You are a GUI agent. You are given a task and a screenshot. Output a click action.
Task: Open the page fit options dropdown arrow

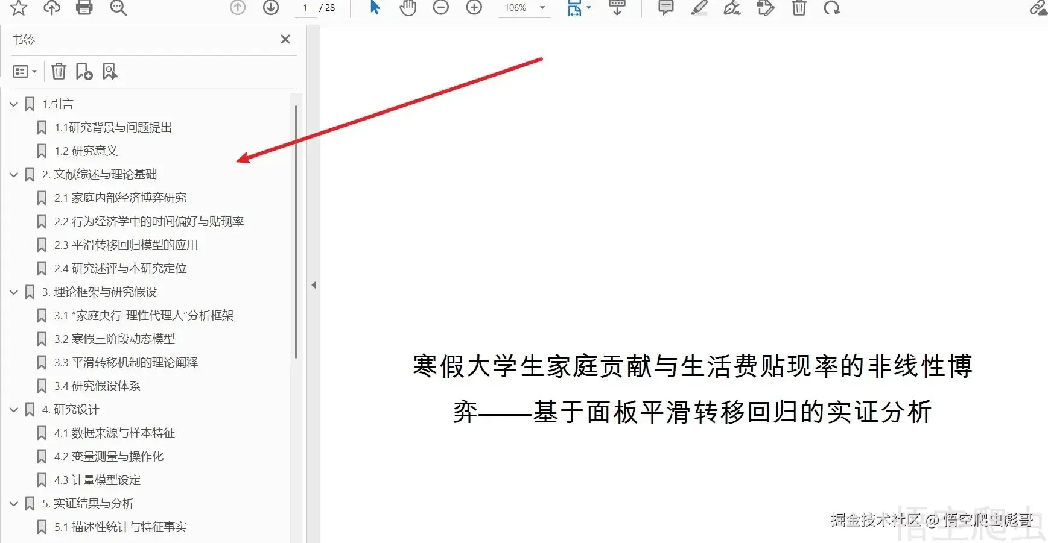(589, 8)
